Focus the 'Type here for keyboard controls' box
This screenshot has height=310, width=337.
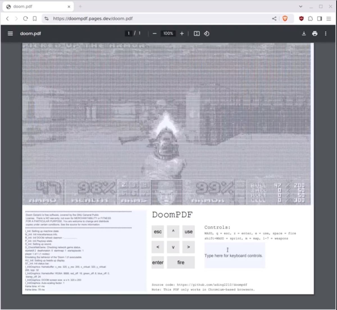(234, 255)
